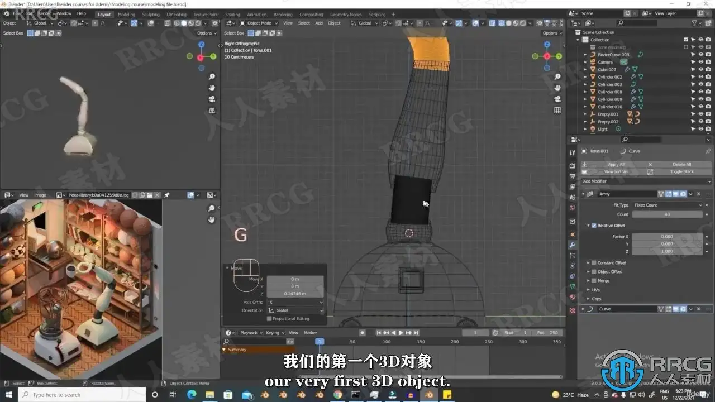715x402 pixels.
Task: Hide Camera object via eye icon
Action: pyautogui.click(x=700, y=62)
